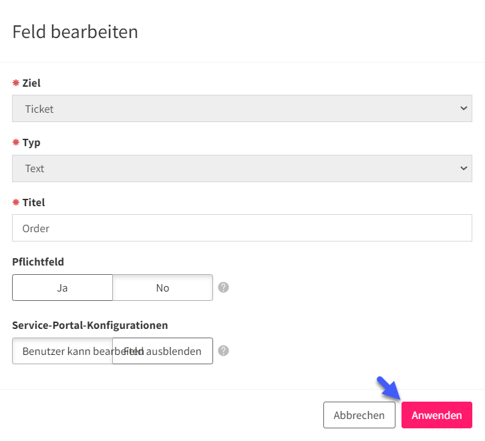Viewport: 485px width, 441px height.
Task: Click the help icon beside Service-Portal-Konfigurationen options
Action: point(223,351)
